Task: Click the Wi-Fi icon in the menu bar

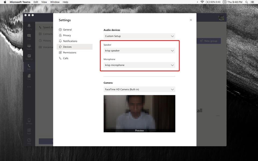Action: 202,2
